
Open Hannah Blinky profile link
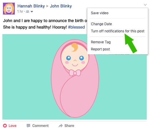click(31, 6)
